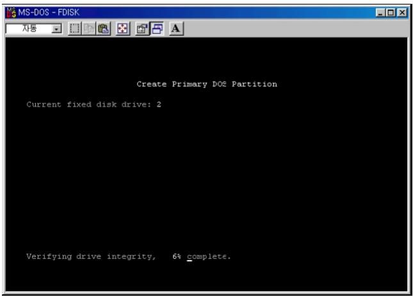
Task: Open the Properties toolbar icon
Action: tap(142, 28)
